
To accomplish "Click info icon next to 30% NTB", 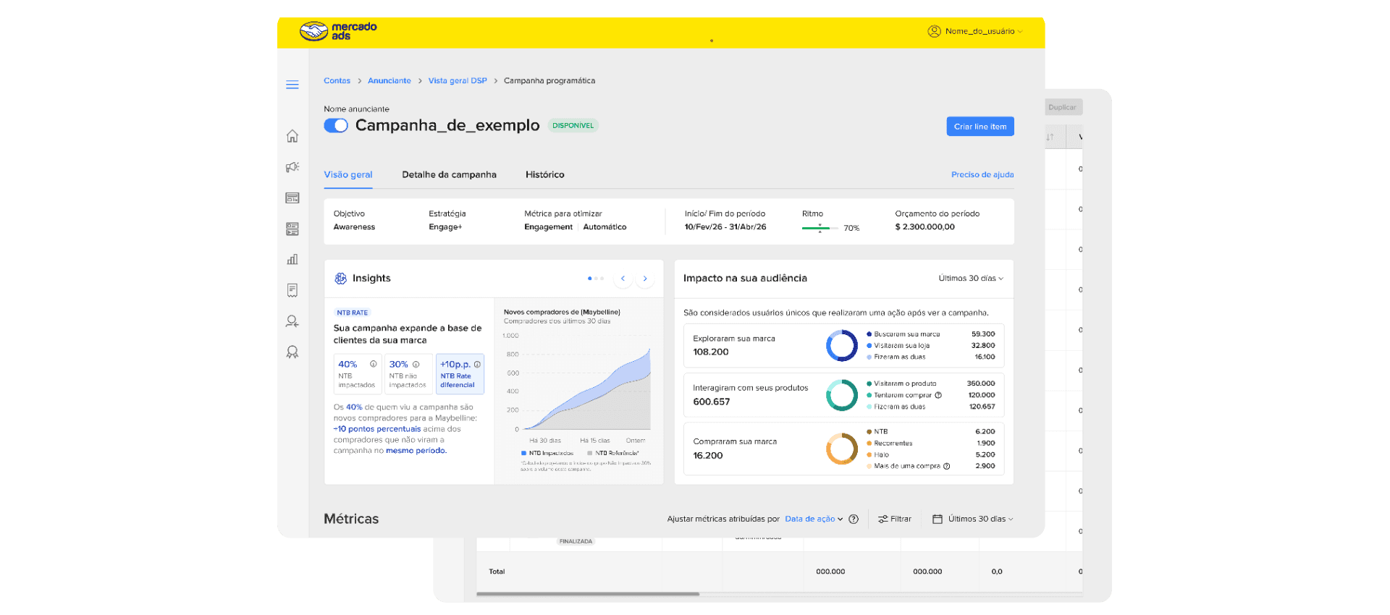I will (x=416, y=365).
